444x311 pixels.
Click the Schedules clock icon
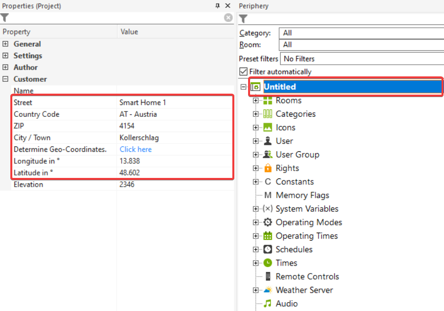tap(268, 249)
